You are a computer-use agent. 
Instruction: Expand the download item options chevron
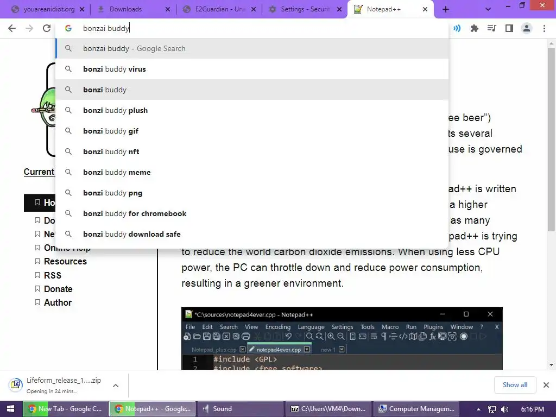tap(116, 386)
